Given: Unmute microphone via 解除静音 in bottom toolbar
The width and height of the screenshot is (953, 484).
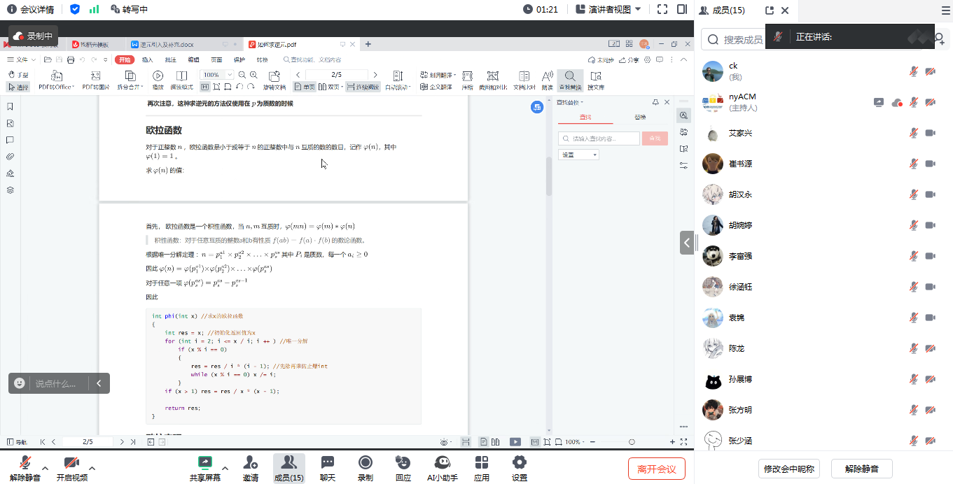Looking at the screenshot, I should pos(25,467).
